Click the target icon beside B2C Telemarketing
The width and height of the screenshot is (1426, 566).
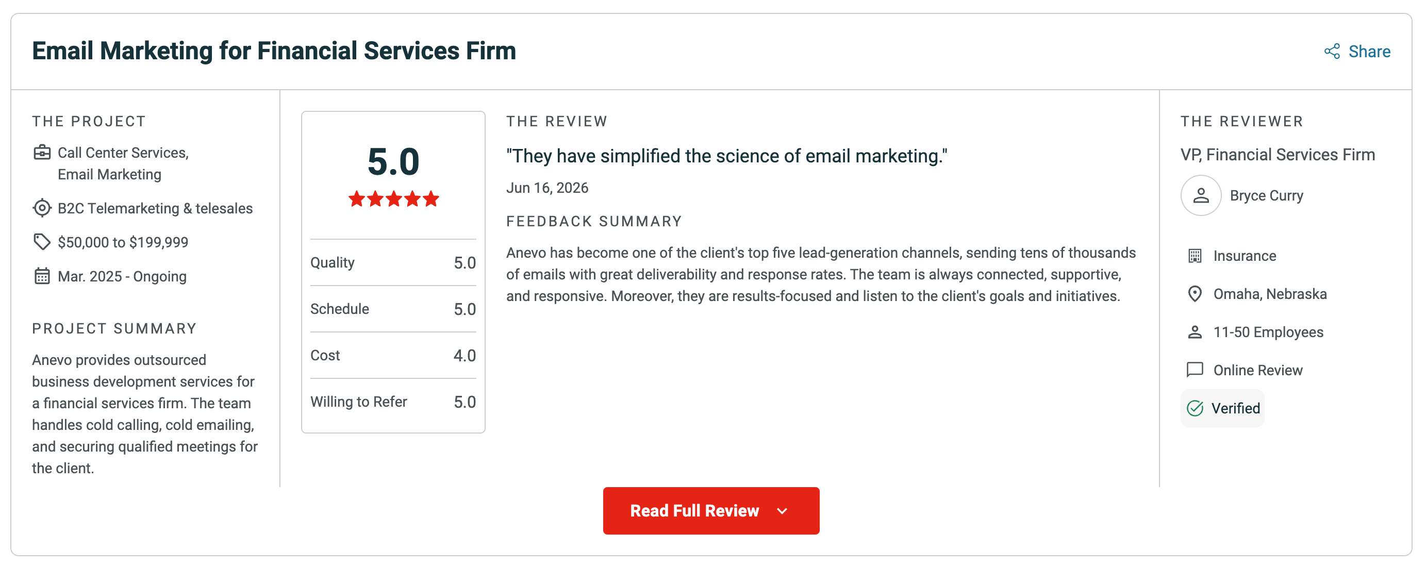42,209
